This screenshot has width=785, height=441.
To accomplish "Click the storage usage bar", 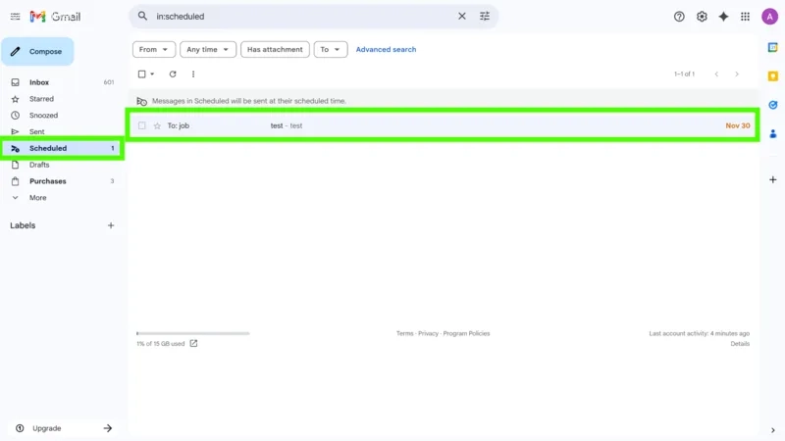I will pos(192,334).
